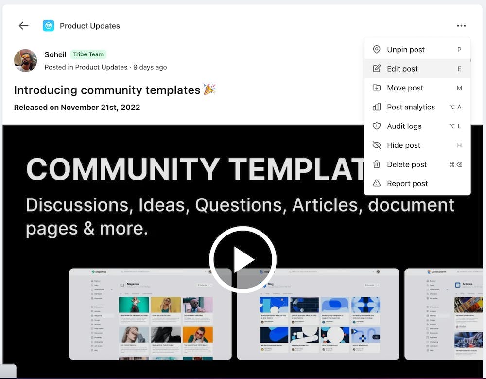Click the Hide post eye-slash icon

point(377,145)
